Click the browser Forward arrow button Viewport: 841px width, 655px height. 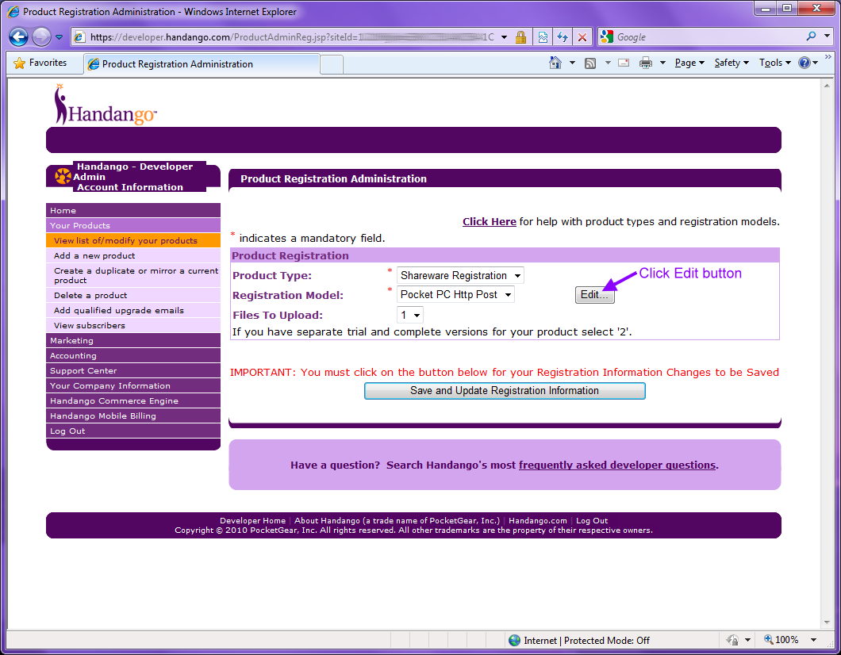[41, 37]
